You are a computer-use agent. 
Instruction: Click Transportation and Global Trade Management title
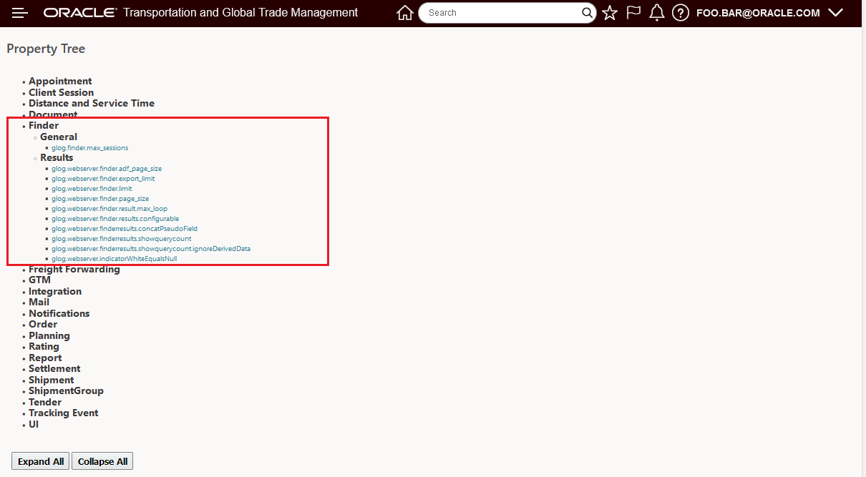pyautogui.click(x=240, y=13)
